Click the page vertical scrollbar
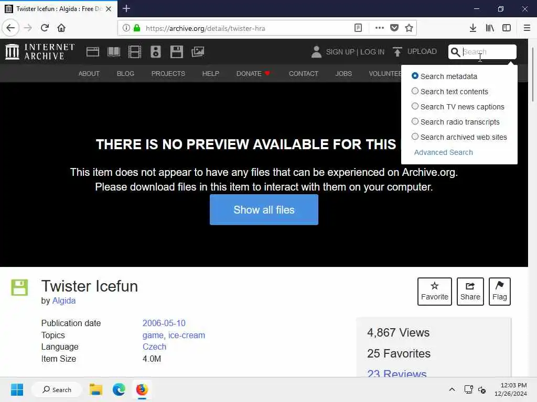 533,74
